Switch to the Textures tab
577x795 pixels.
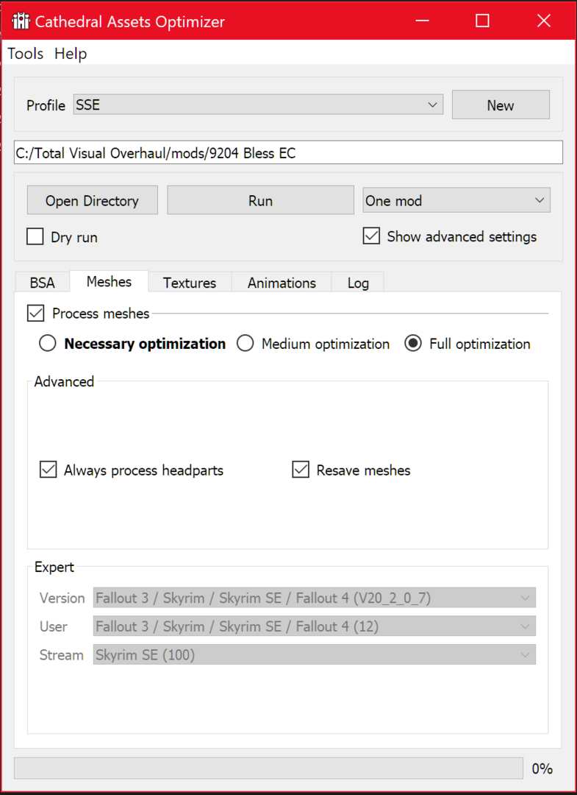190,283
